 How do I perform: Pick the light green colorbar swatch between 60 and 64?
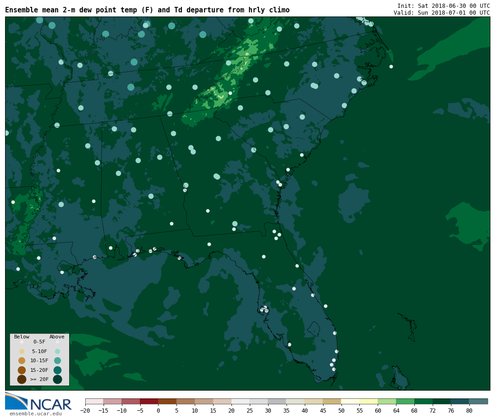click(x=387, y=401)
